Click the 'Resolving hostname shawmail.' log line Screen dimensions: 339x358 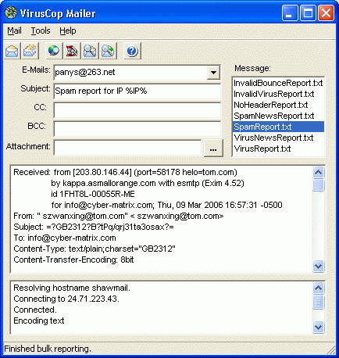(x=72, y=288)
